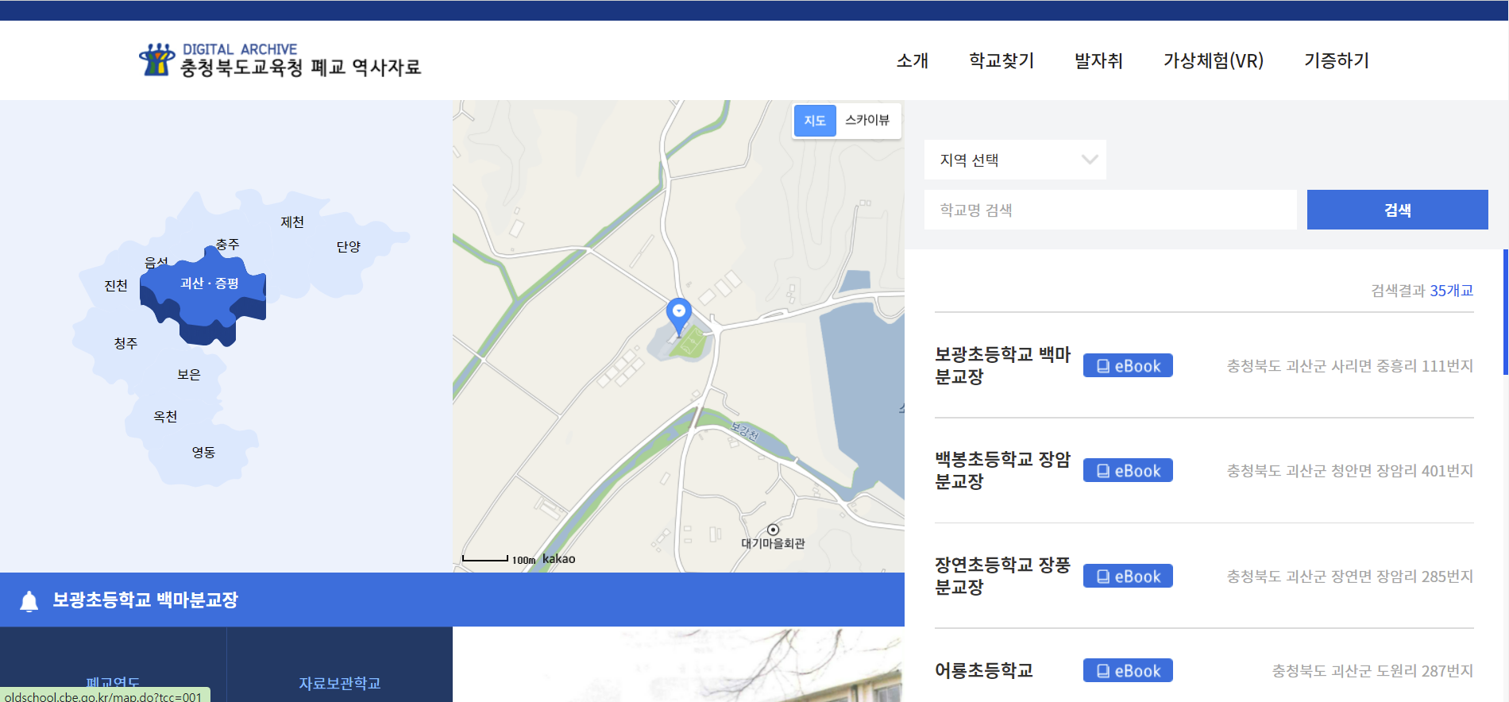
Task: Open the 학교찾기 menu
Action: pyautogui.click(x=1001, y=61)
